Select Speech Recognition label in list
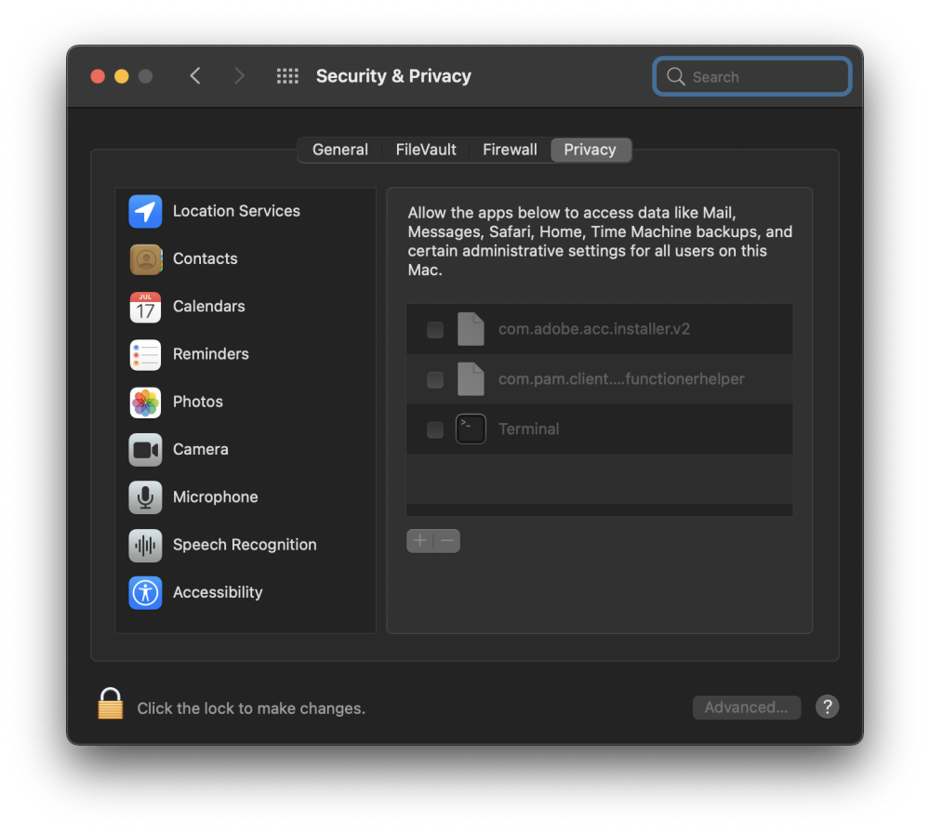 245,545
